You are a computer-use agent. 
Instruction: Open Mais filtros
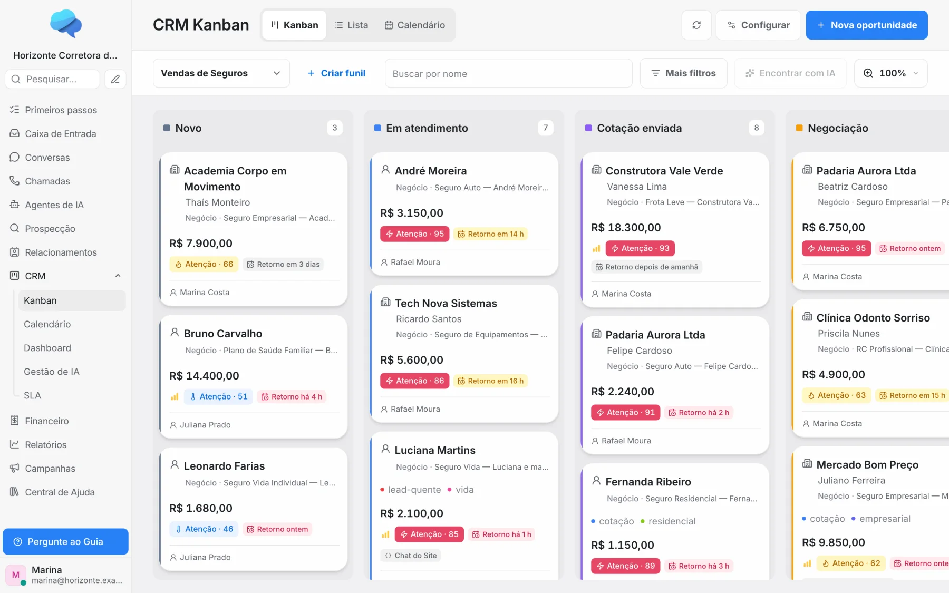click(683, 73)
